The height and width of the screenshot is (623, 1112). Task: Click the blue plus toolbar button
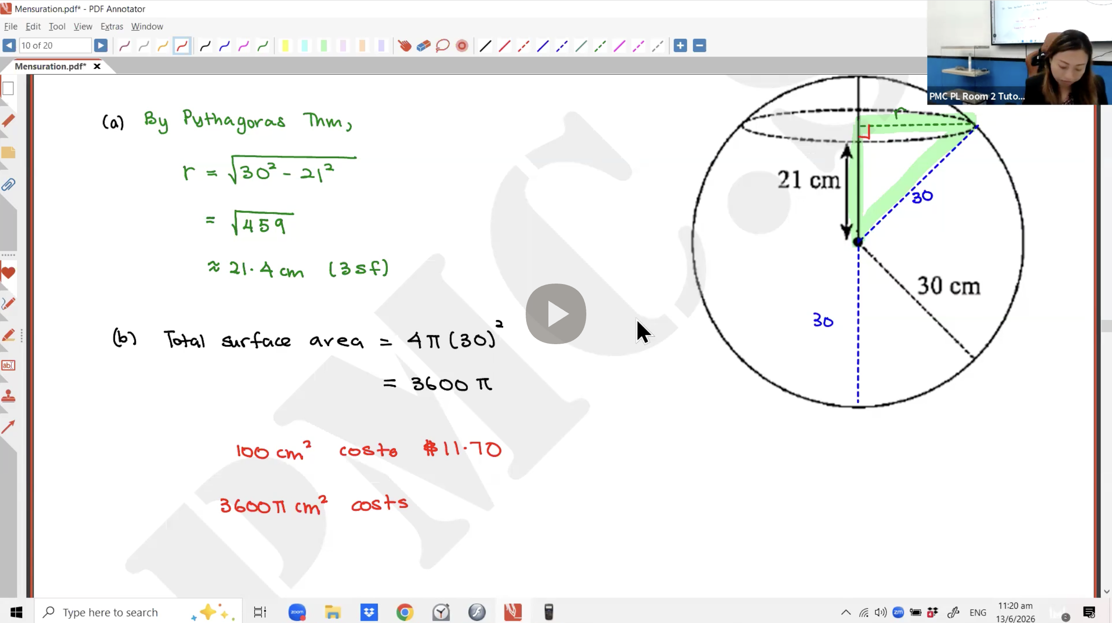click(x=680, y=45)
